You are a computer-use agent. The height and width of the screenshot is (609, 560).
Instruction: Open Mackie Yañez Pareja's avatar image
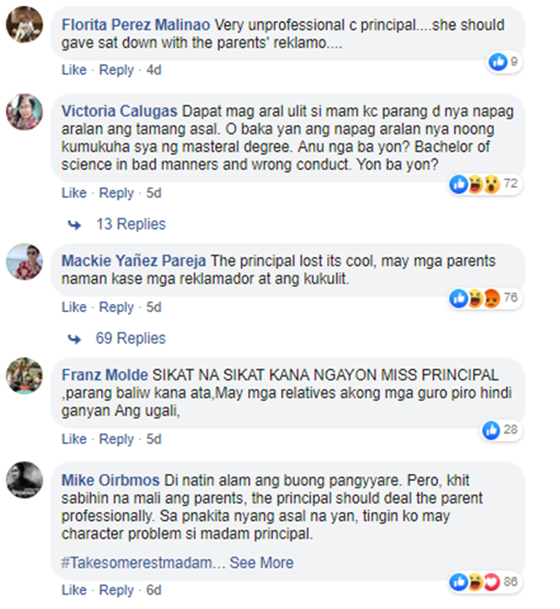[x=25, y=262]
